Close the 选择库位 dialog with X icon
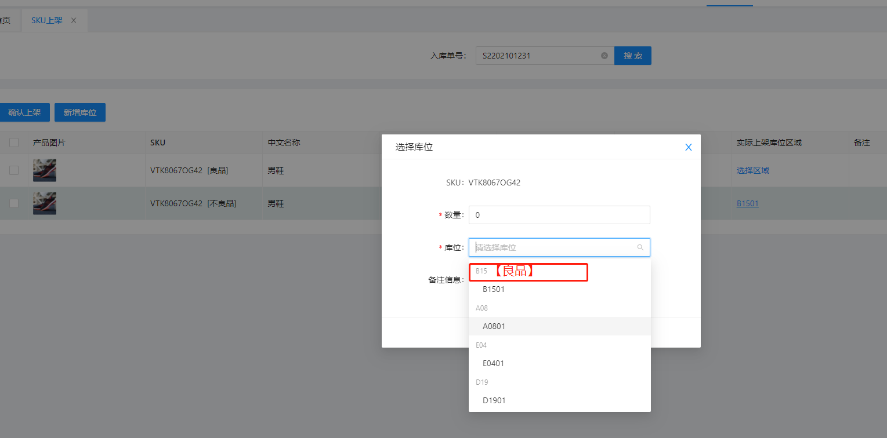The width and height of the screenshot is (887, 438). click(x=688, y=147)
